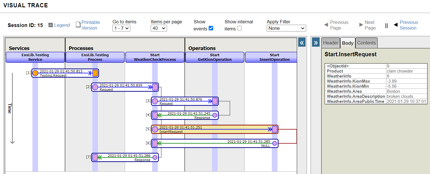Select highlighted message 5 InsertRequest
The height and width of the screenshot is (174, 430).
215,129
